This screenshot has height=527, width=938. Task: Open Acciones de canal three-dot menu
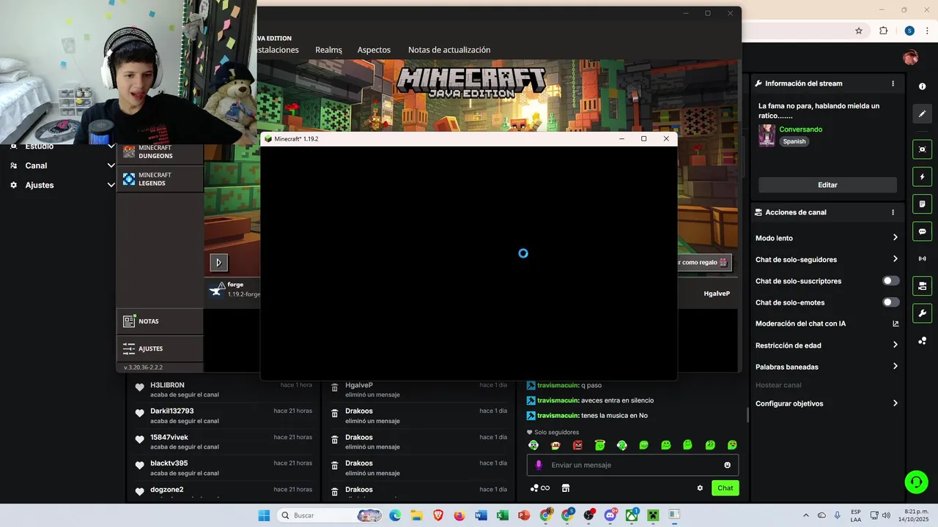[x=893, y=212]
